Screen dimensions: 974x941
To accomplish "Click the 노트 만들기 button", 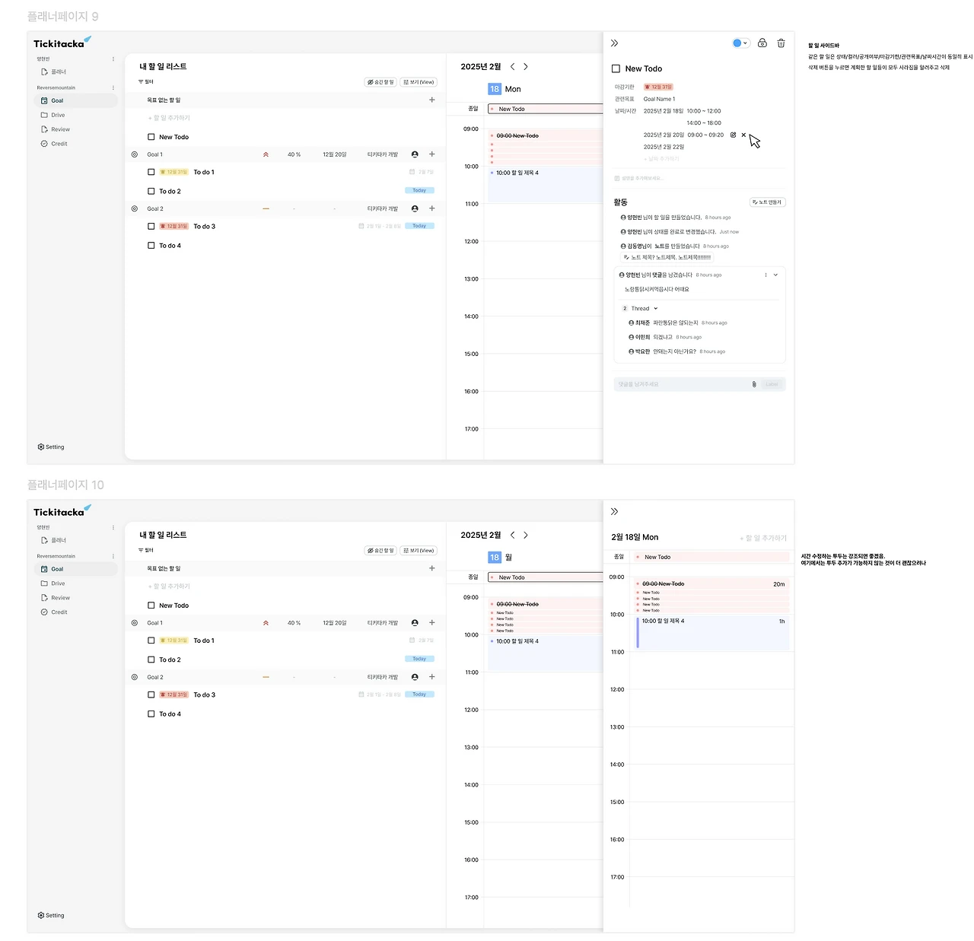I will pos(767,202).
